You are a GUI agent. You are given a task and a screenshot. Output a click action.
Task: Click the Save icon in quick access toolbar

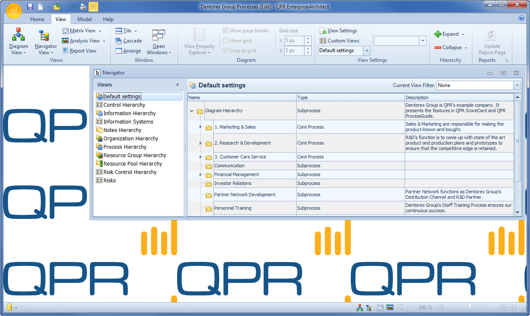(30, 7)
